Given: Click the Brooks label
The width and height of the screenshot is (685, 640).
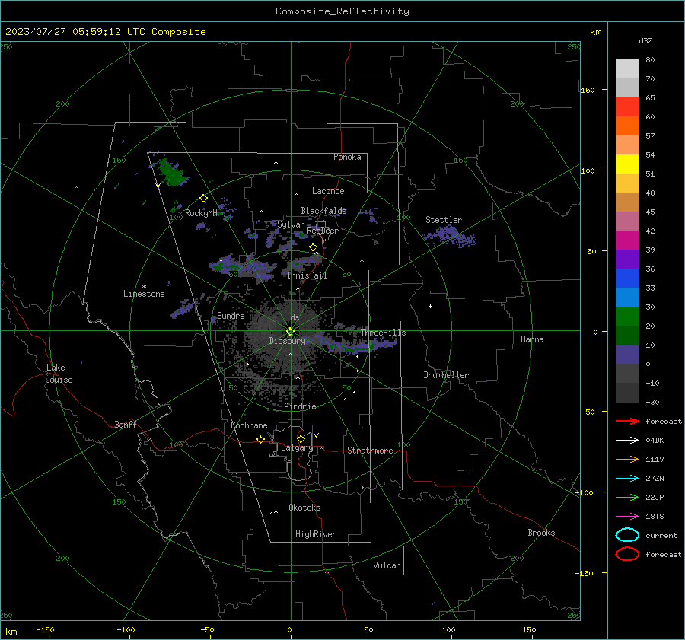Looking at the screenshot, I should [x=541, y=533].
